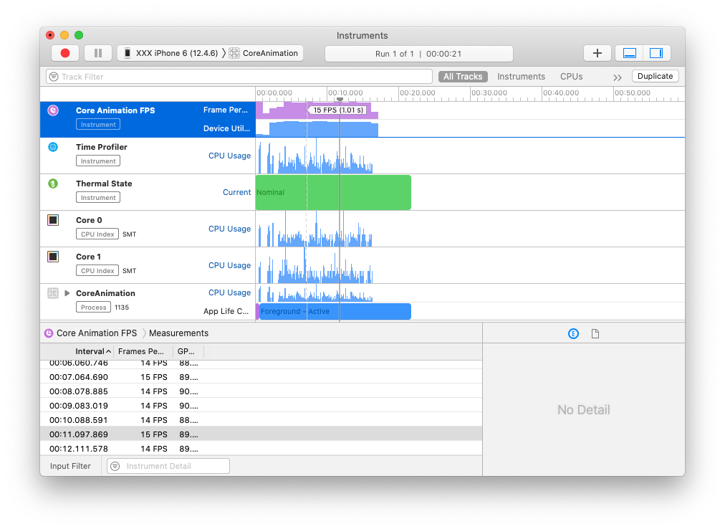Click the Core 0 CPU icon
The image size is (725, 529).
[x=53, y=220]
